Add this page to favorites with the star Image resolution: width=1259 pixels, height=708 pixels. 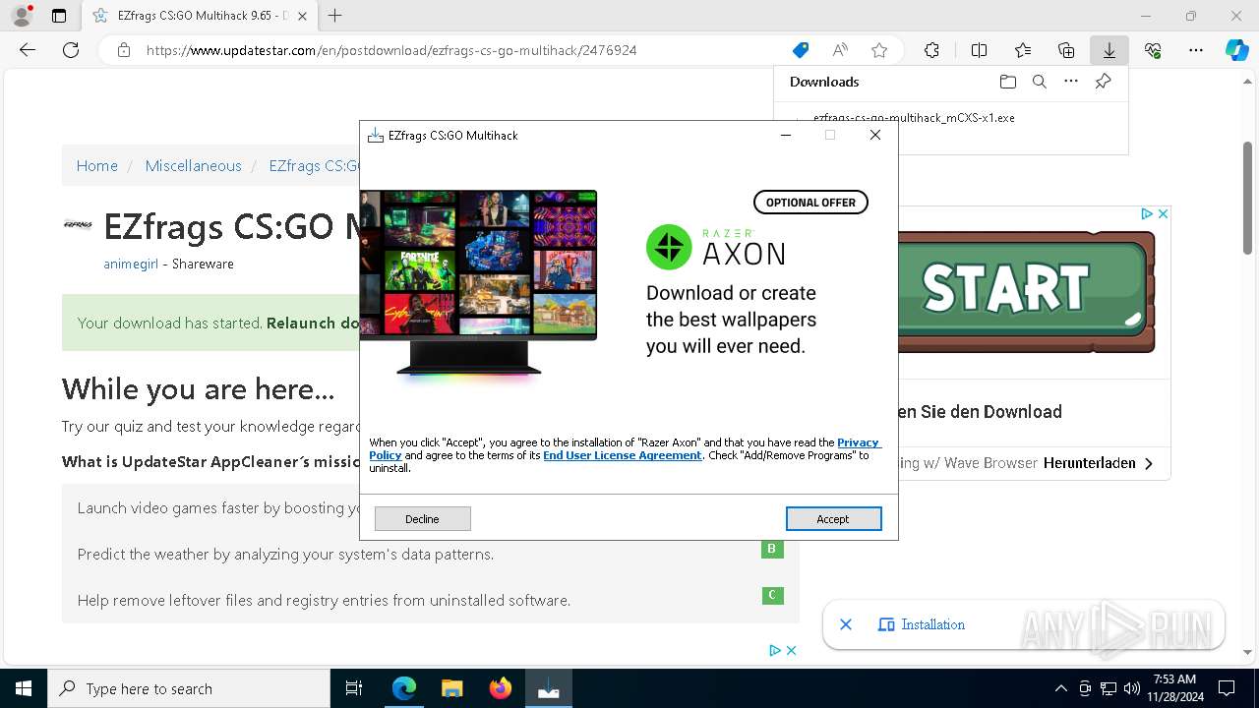[x=879, y=50]
